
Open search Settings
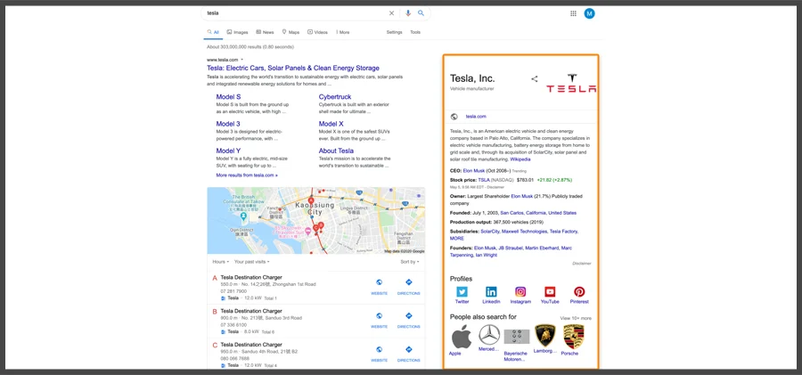pos(395,32)
